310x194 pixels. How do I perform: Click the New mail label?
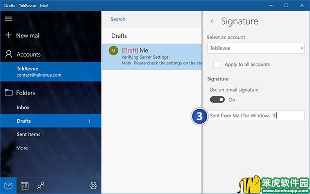click(x=28, y=35)
